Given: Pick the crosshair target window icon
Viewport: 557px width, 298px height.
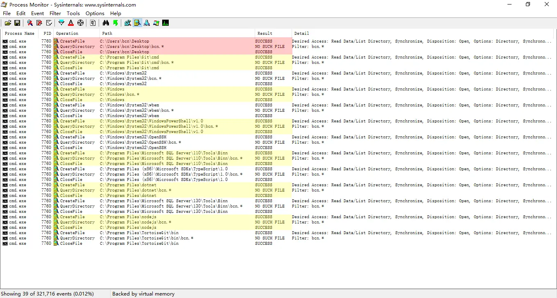Looking at the screenshot, I should tap(80, 23).
